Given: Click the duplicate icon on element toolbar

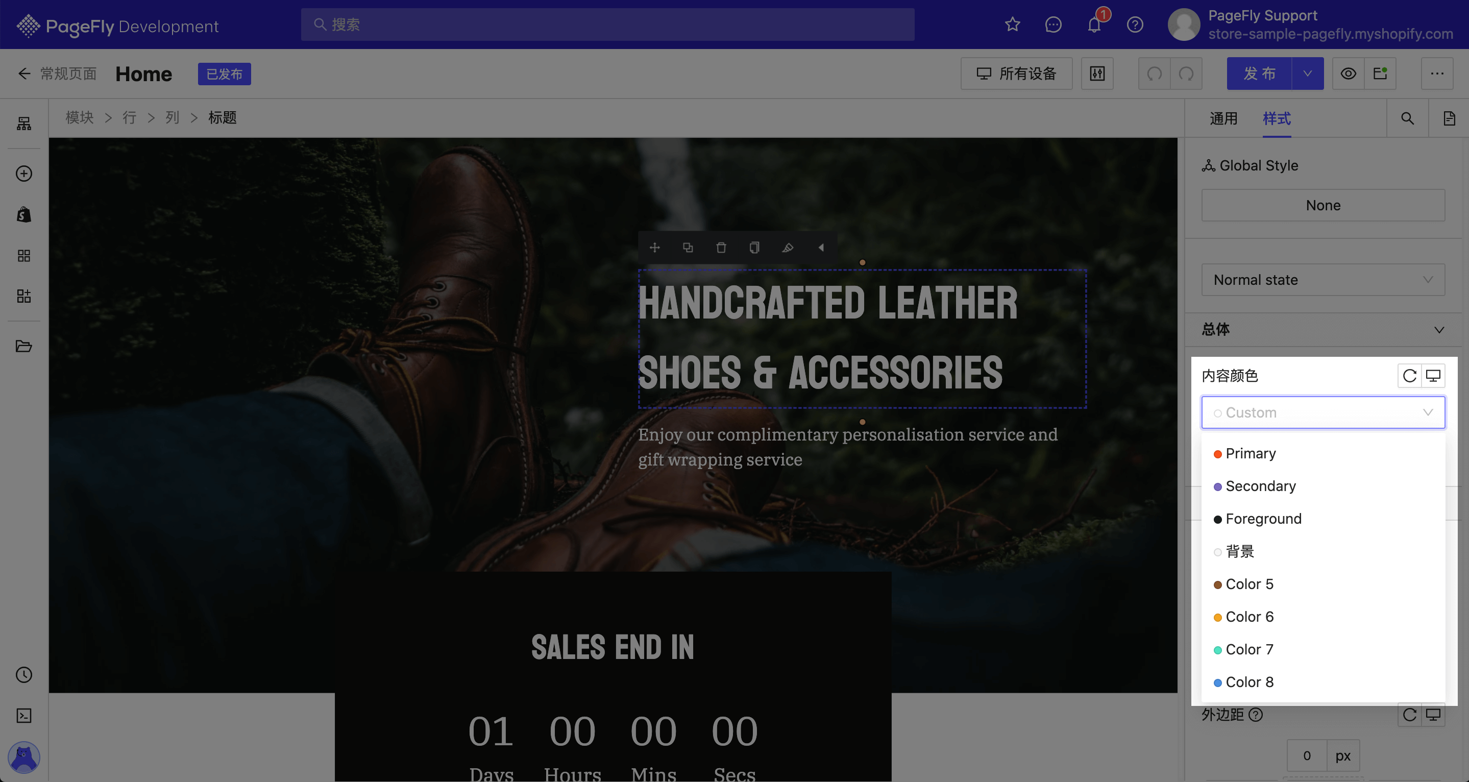Looking at the screenshot, I should click(688, 248).
